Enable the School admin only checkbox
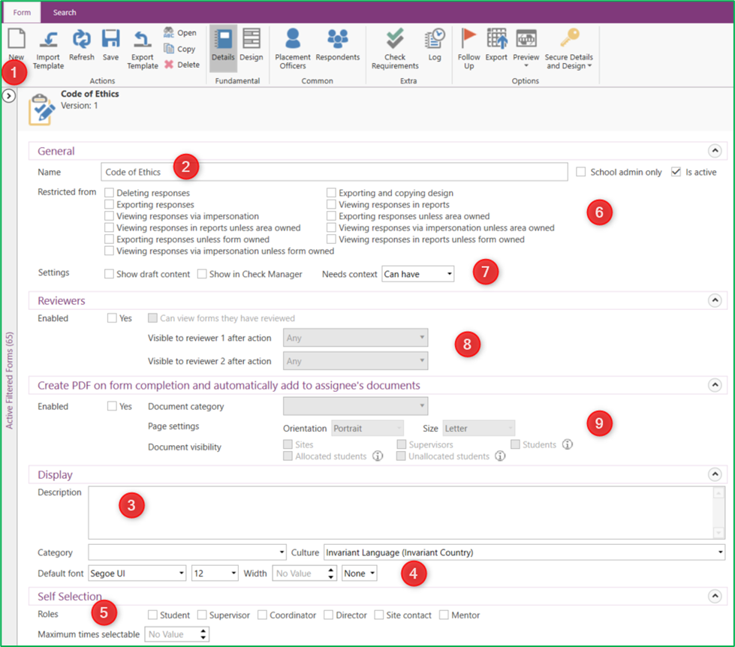 coord(581,172)
